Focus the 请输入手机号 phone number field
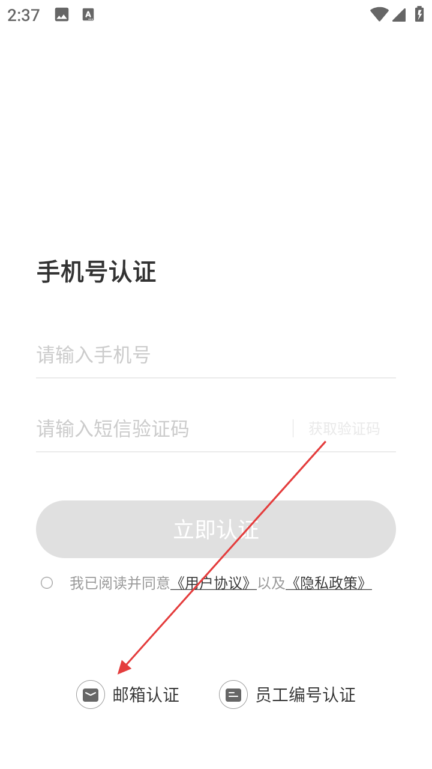The image size is (432, 769). pyautogui.click(x=216, y=355)
